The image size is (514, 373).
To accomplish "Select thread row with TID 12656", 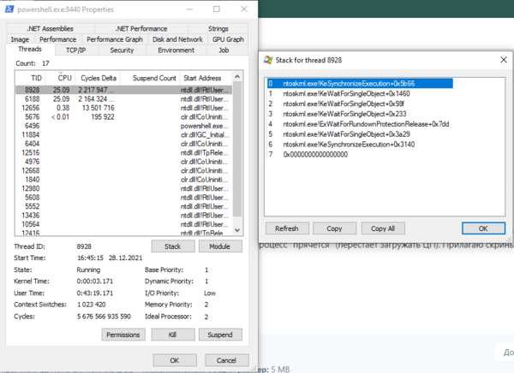I will (124, 108).
